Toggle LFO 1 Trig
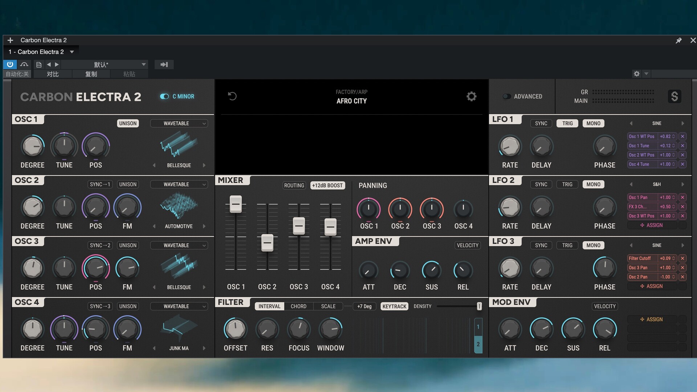This screenshot has height=392, width=697. [x=567, y=123]
